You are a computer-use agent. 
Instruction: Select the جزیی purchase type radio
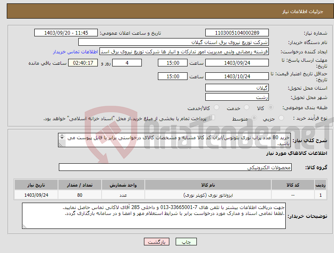[281, 118]
